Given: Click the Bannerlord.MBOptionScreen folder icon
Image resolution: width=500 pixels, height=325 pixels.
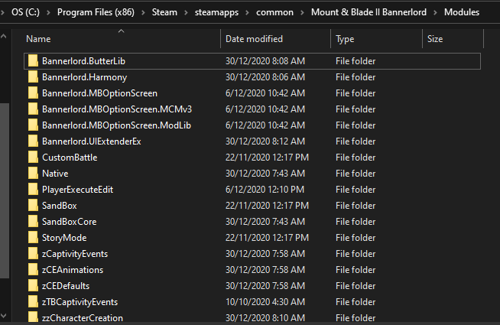Looking at the screenshot, I should point(33,93).
